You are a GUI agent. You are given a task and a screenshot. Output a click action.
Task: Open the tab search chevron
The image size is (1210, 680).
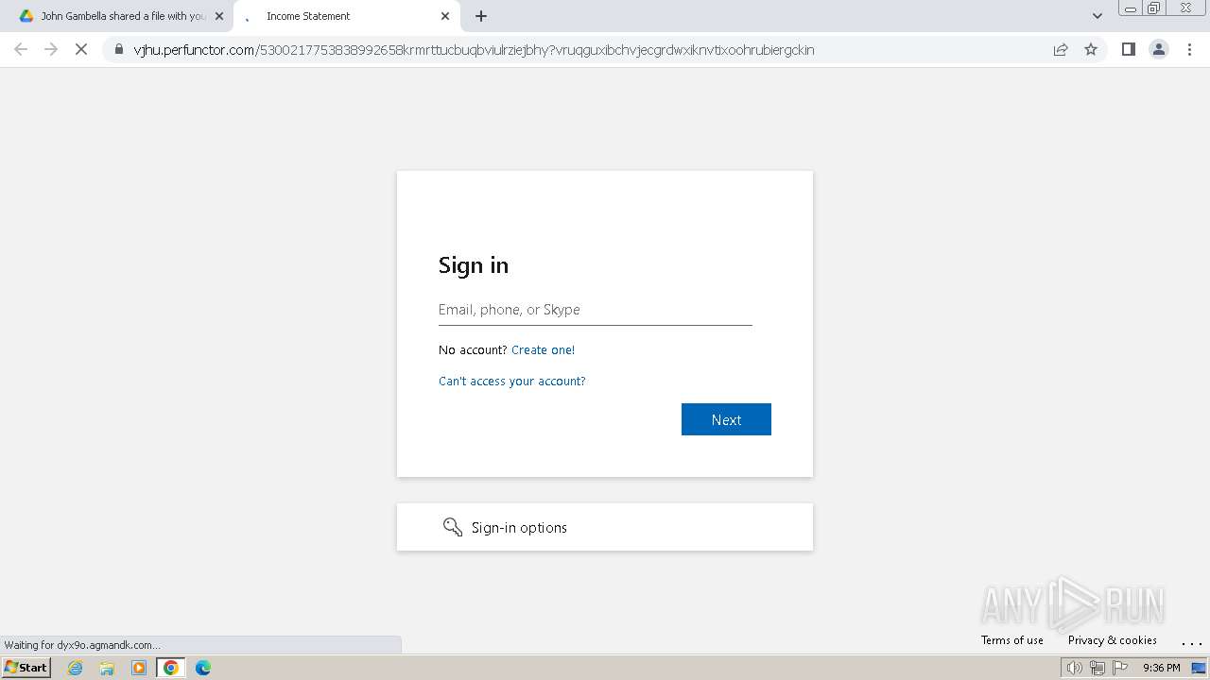click(1098, 16)
